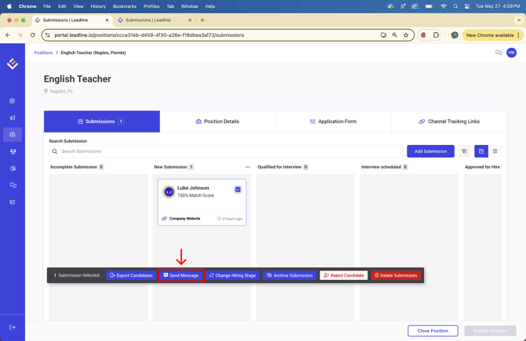This screenshot has width=526, height=341.
Task: Open the History menu in macOS menu bar
Action: (x=98, y=6)
